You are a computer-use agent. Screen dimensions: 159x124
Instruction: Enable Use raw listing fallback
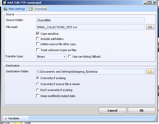(70, 57)
